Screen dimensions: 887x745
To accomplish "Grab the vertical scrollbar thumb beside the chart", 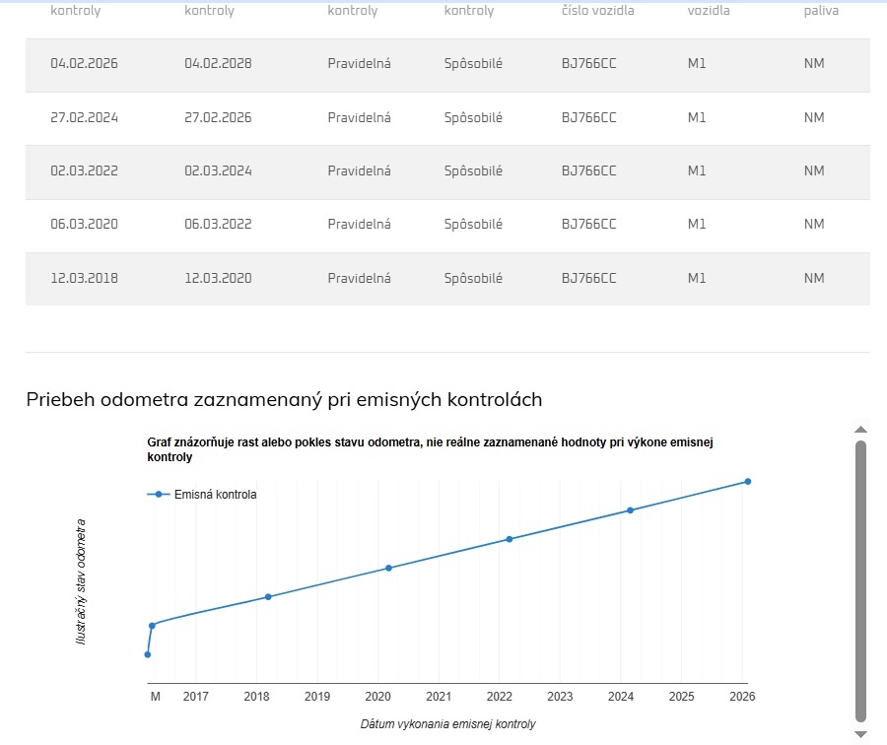I will tap(860, 581).
